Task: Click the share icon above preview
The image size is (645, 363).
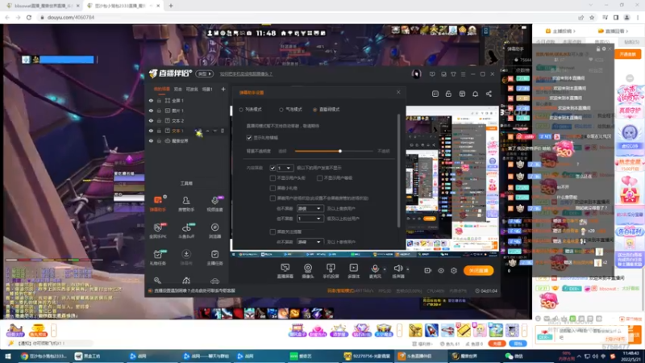Action: tap(489, 94)
